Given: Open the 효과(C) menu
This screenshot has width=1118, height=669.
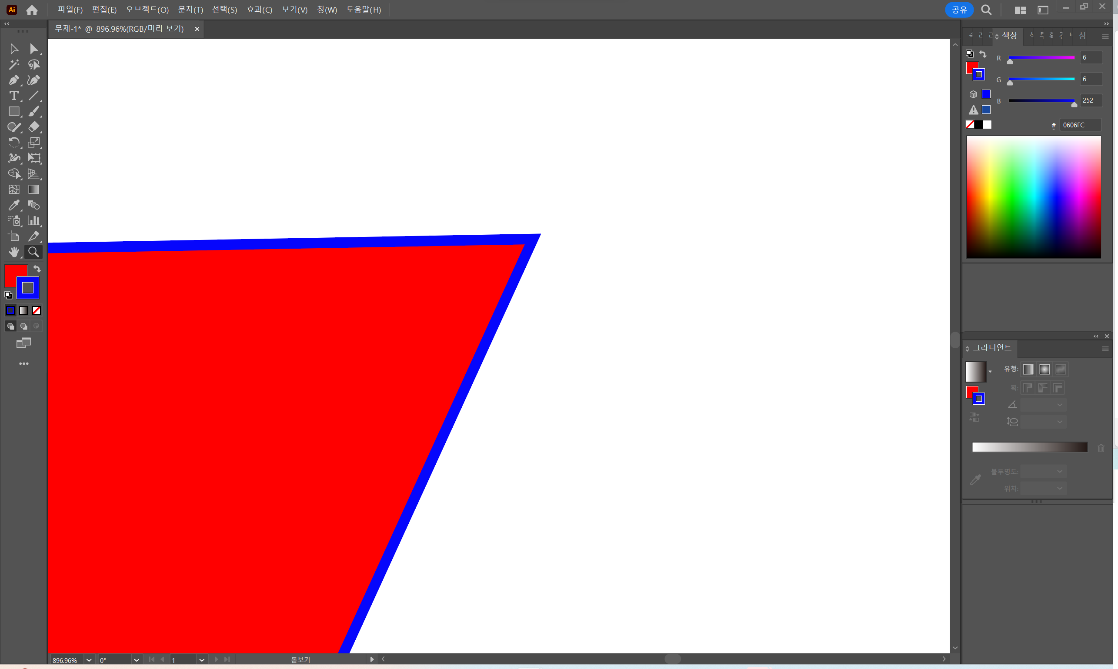Looking at the screenshot, I should [x=259, y=10].
